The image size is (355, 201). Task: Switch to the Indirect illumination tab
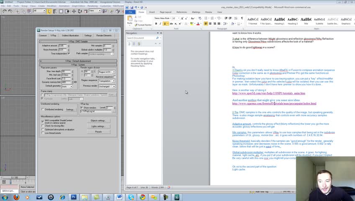[70, 36]
